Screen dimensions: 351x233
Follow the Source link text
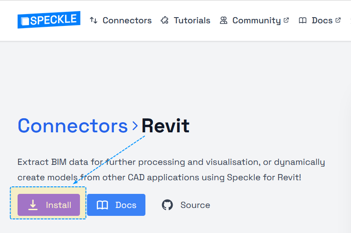coord(195,205)
